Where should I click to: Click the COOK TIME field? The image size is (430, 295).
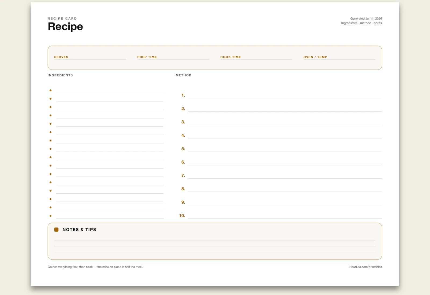pos(256,57)
